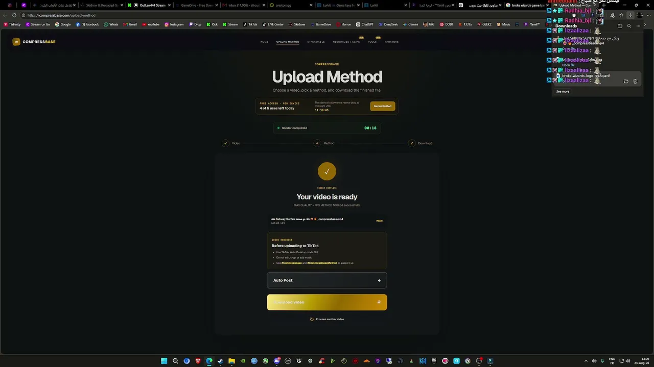This screenshot has height=367, width=654.
Task: Open the TikFinity bookmark
Action: (12, 24)
